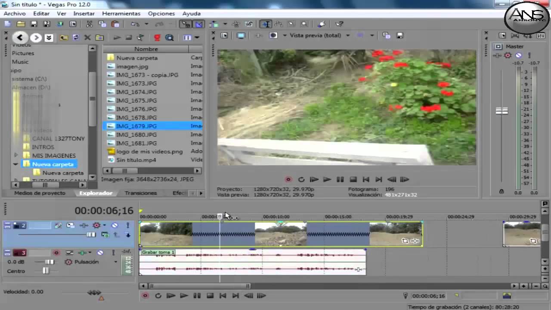Go forward in Explorer panel
551x310 pixels.
click(36, 37)
